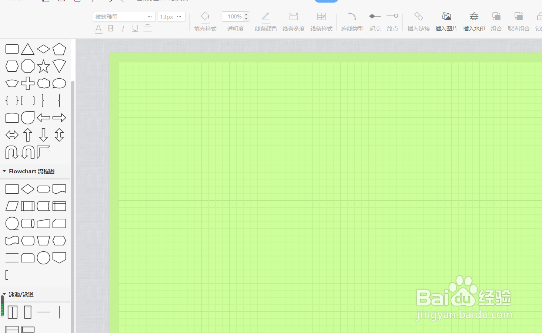
Task: Set the line start point (起点) style
Action: (x=375, y=21)
